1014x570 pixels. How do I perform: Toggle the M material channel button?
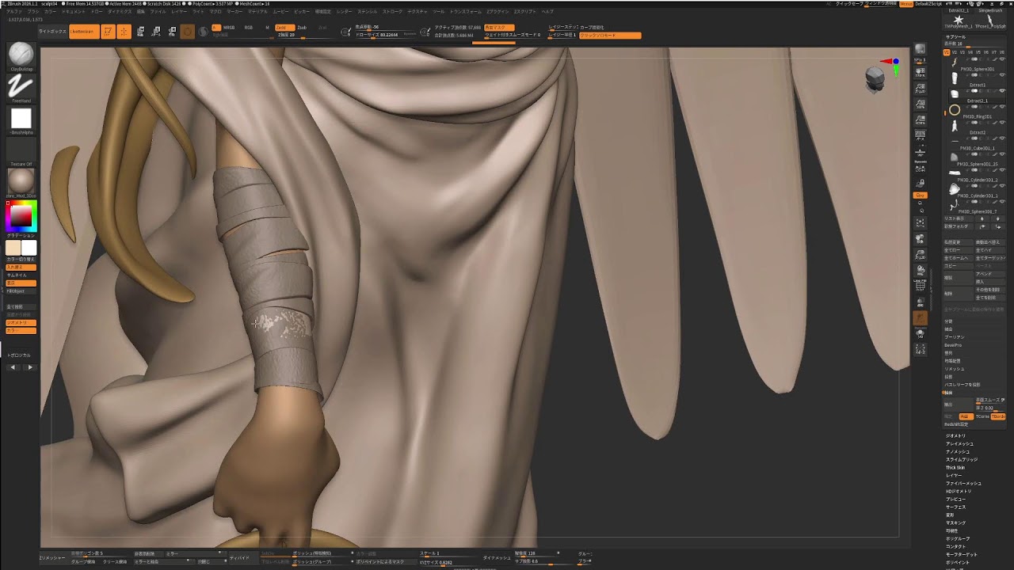point(267,27)
